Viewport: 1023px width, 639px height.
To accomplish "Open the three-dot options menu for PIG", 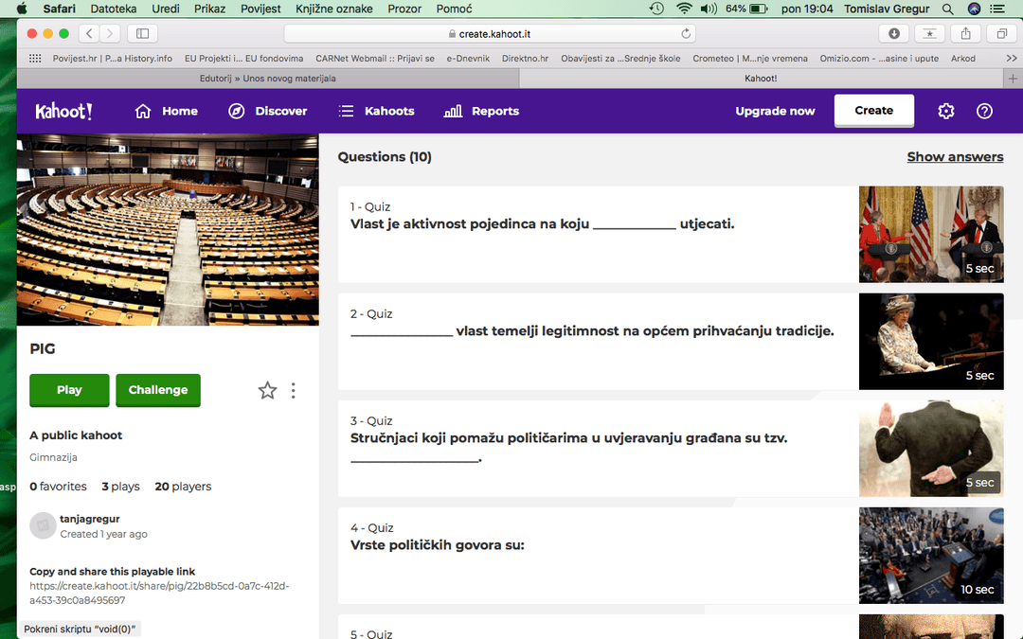I will [x=294, y=390].
